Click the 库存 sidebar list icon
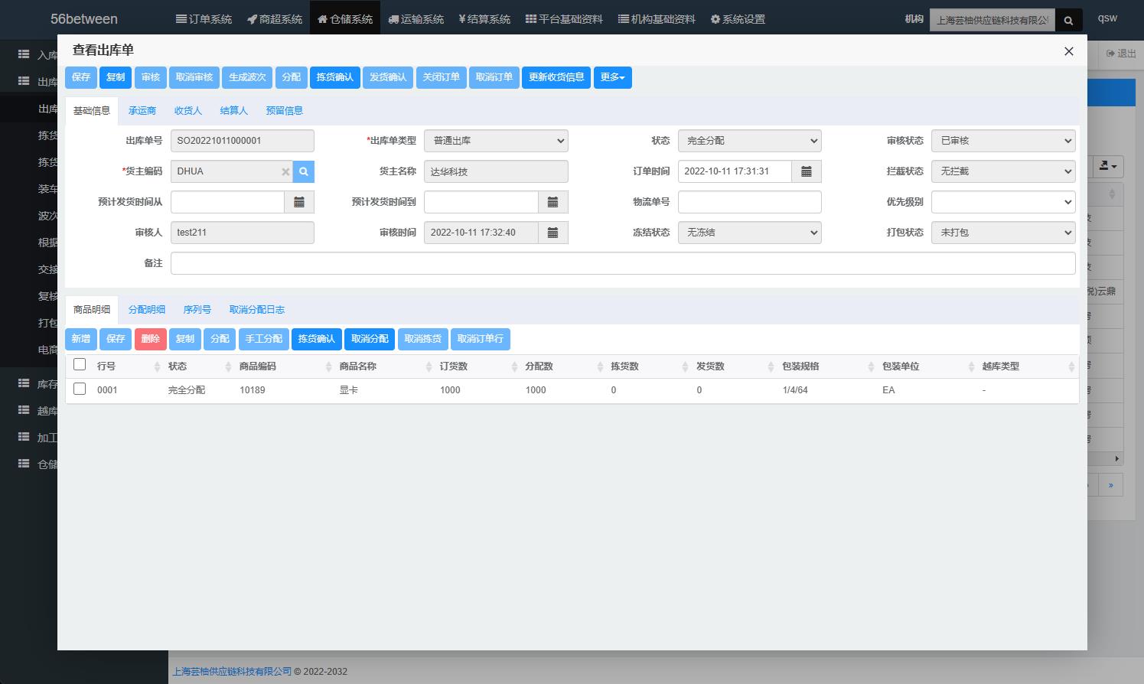Image resolution: width=1144 pixels, height=684 pixels. pyautogui.click(x=24, y=383)
